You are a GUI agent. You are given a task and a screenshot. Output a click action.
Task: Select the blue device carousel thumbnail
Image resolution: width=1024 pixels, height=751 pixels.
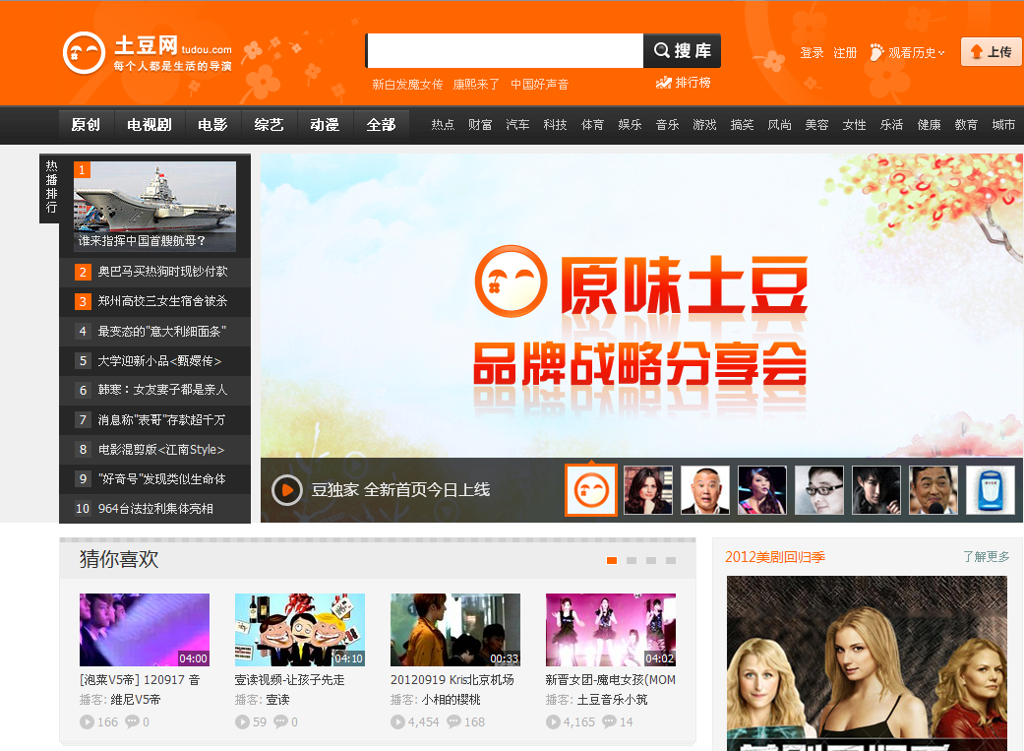(x=991, y=490)
